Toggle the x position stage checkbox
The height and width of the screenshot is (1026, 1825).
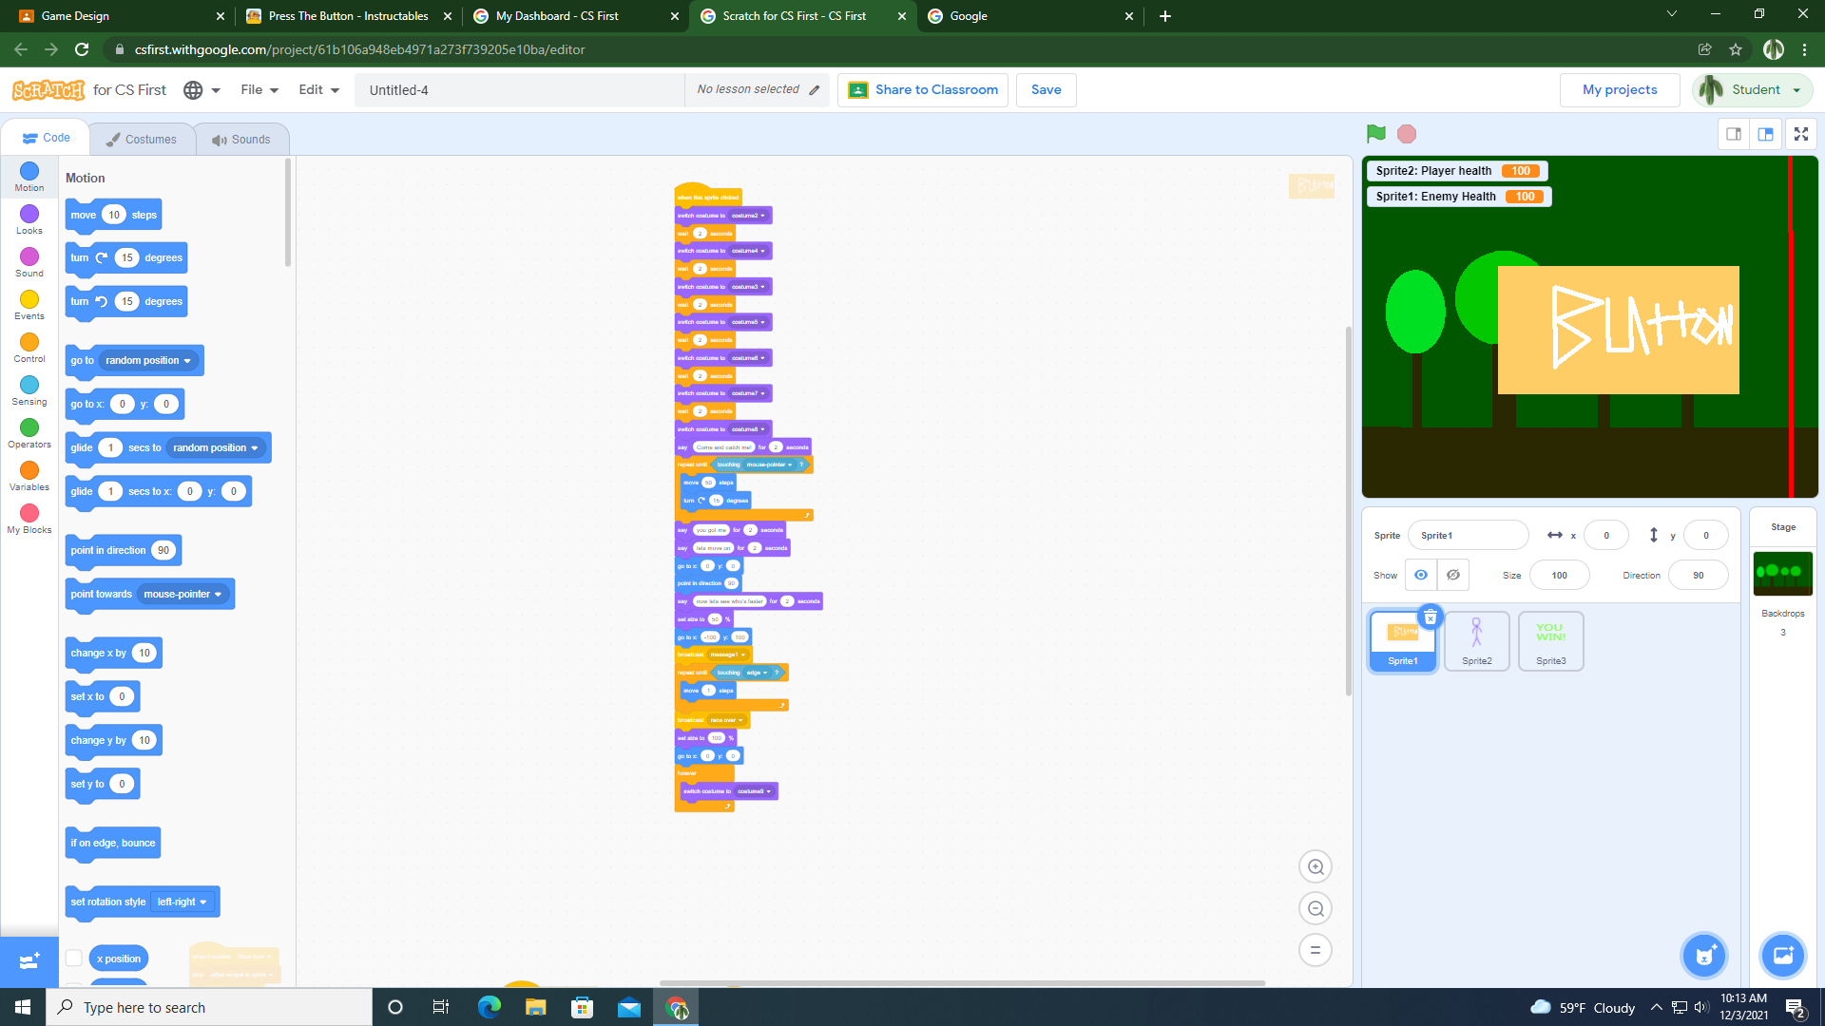(74, 959)
